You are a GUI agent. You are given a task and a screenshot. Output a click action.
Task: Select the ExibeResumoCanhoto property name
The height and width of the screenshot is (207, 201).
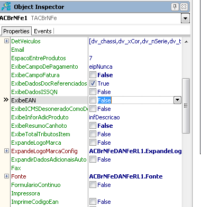pyautogui.click(x=39, y=126)
